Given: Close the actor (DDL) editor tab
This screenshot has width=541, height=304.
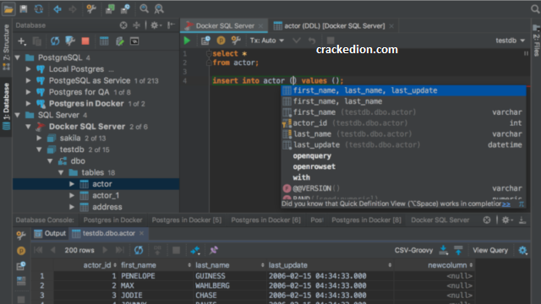Looking at the screenshot, I should point(391,26).
